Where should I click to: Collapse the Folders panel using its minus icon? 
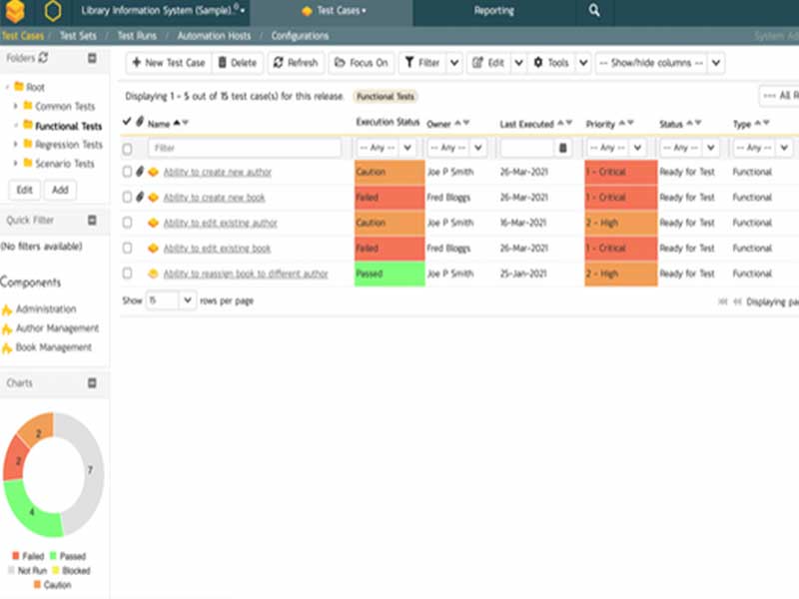(92, 59)
